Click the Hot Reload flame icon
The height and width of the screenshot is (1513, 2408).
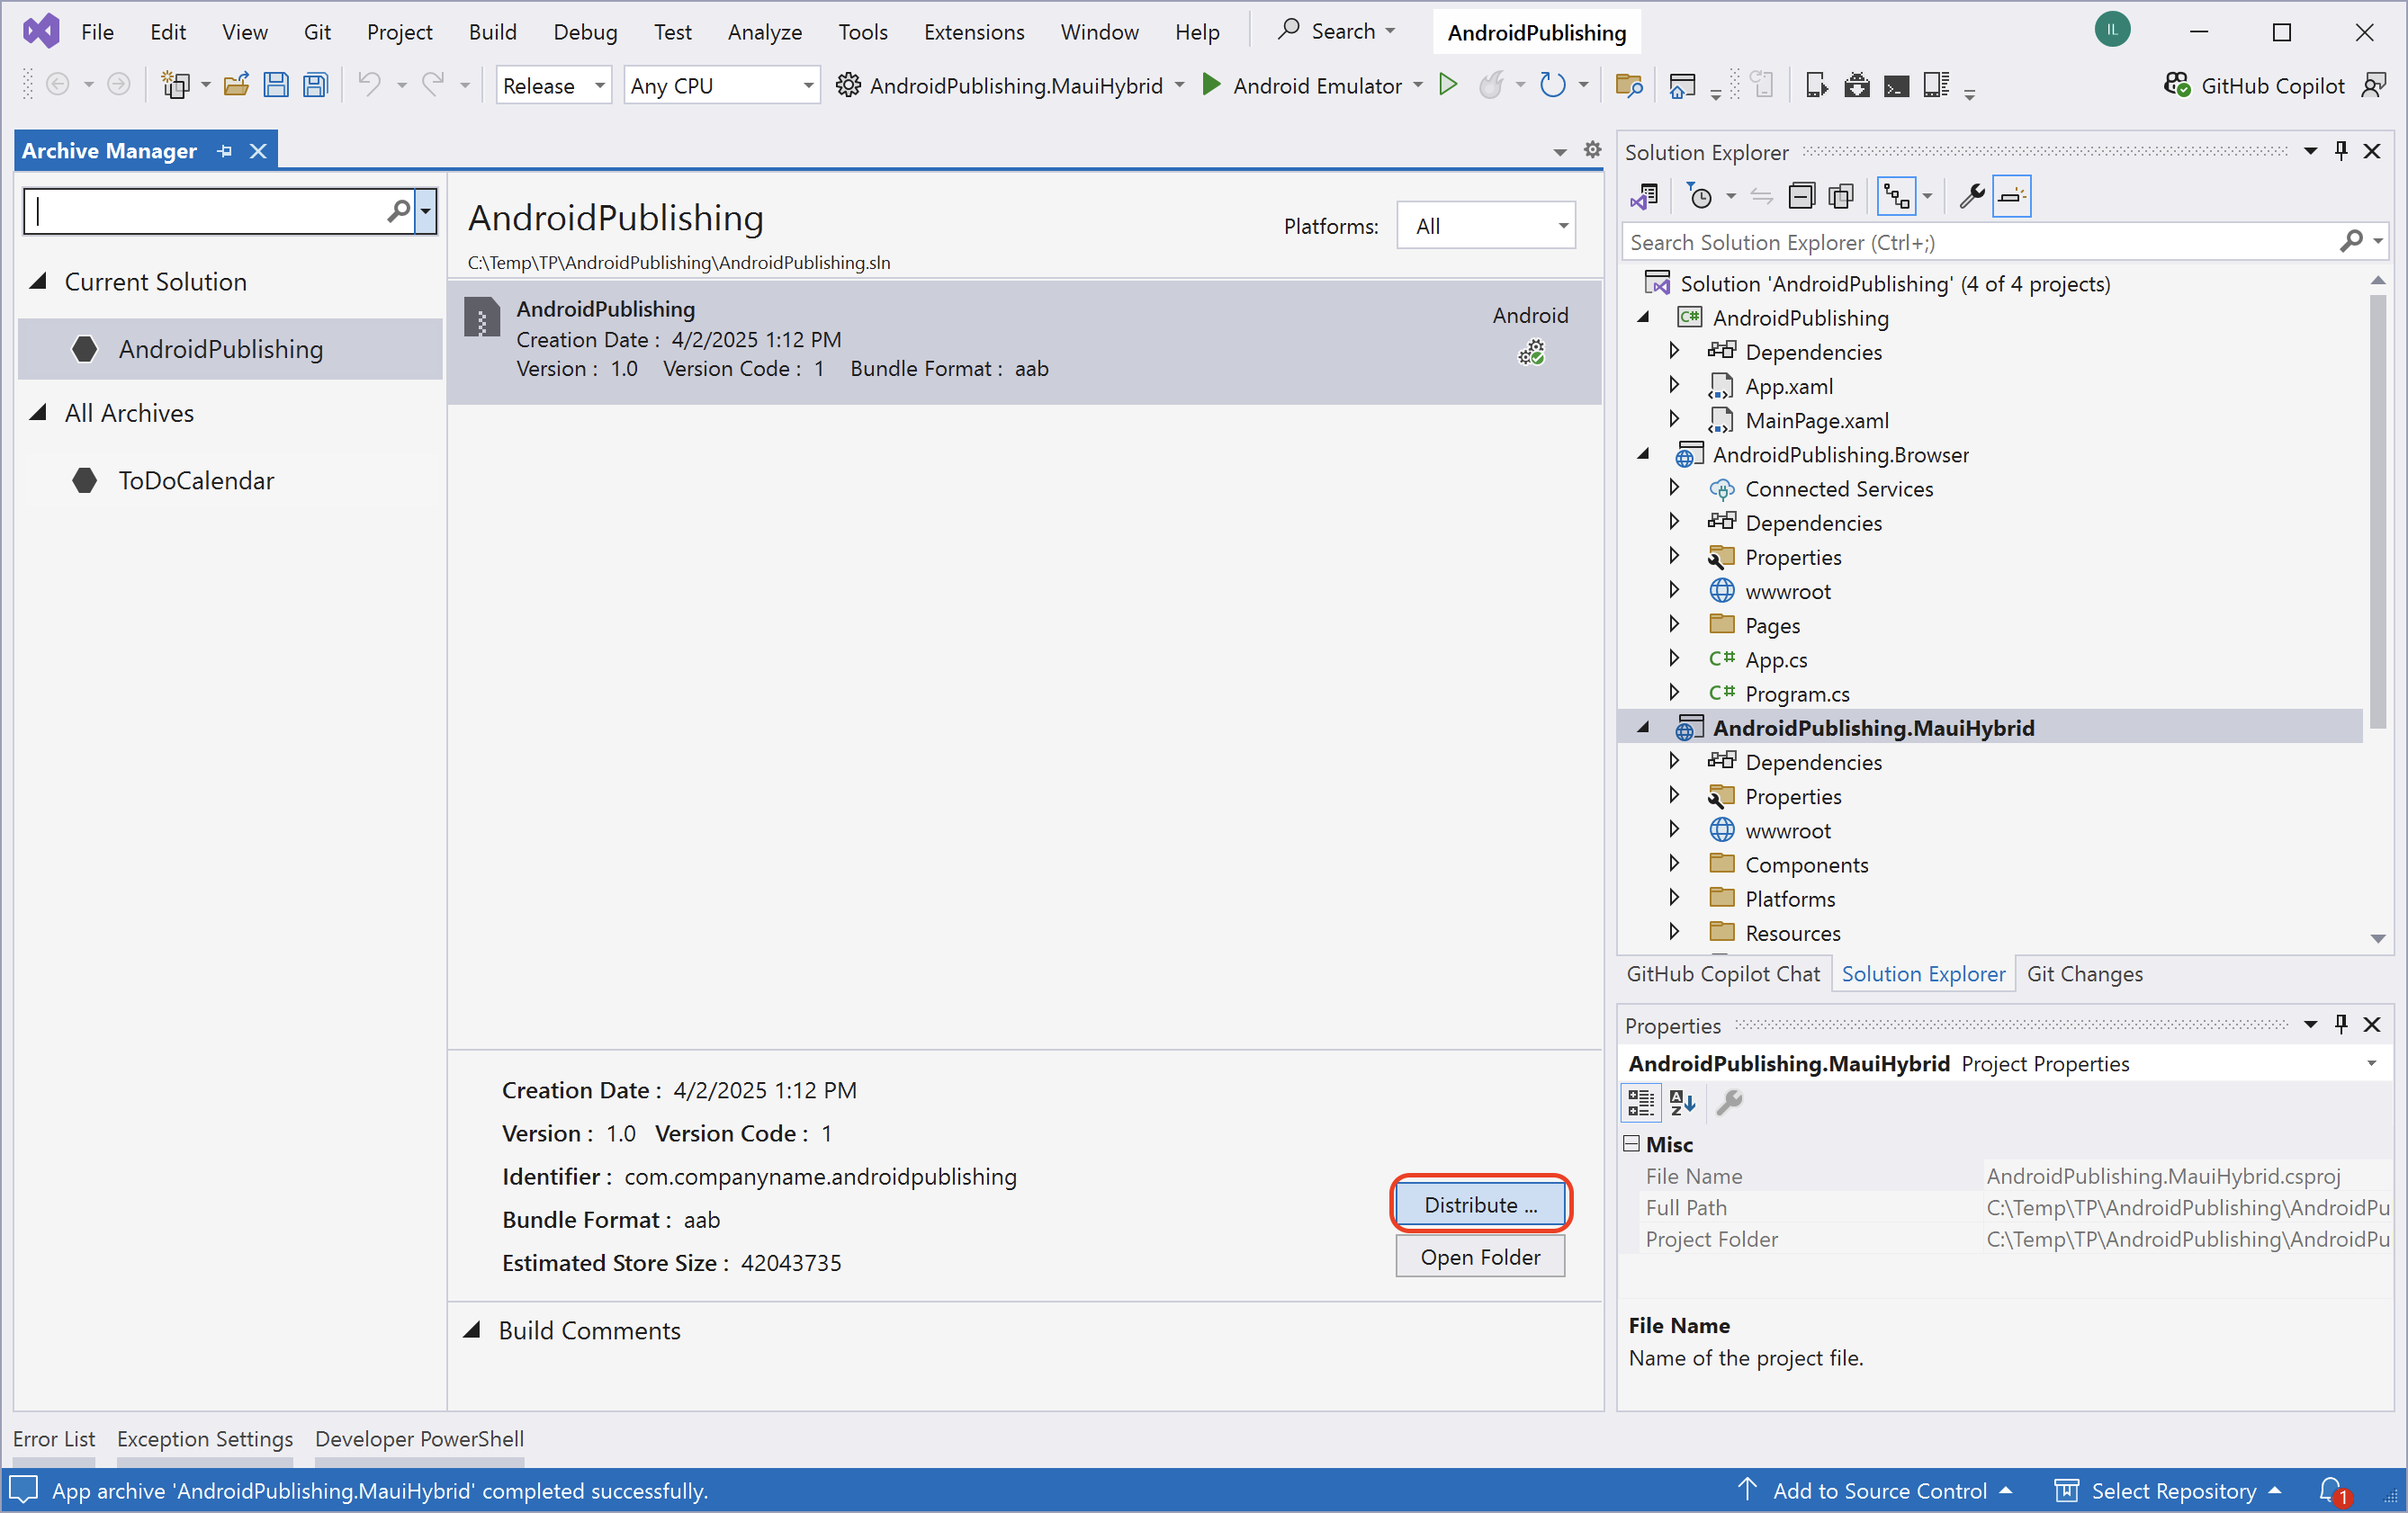[1491, 86]
